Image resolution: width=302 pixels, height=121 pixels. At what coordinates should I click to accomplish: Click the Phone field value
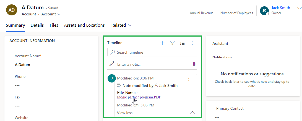point(17,86)
